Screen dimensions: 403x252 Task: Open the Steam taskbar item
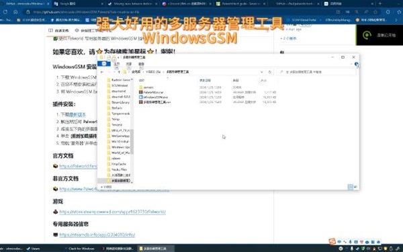34,249
